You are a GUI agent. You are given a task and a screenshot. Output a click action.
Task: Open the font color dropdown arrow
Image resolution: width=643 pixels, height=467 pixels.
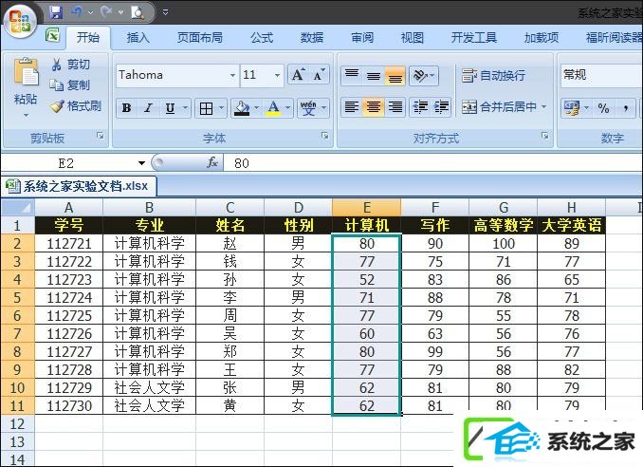288,108
